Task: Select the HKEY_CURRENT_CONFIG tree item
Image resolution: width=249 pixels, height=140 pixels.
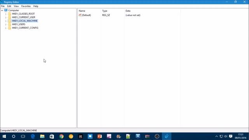Action: pyautogui.click(x=25, y=28)
